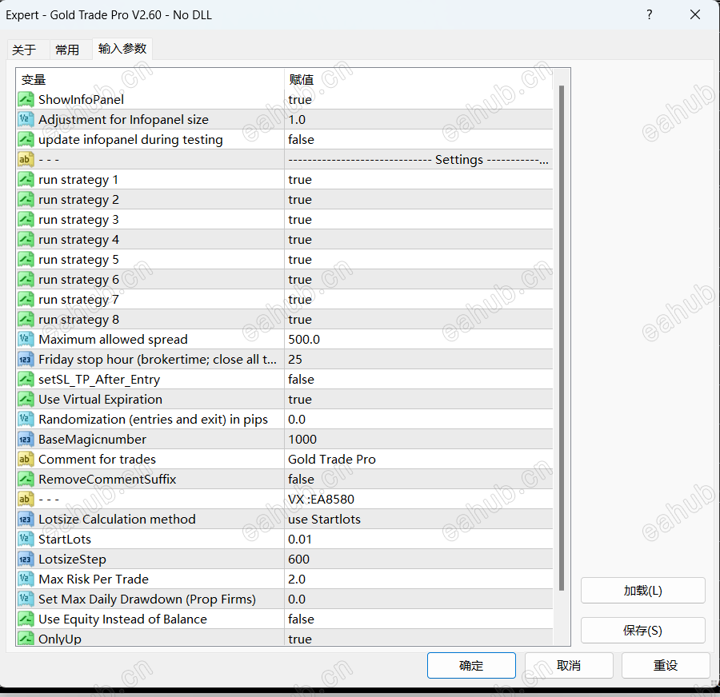The width and height of the screenshot is (720, 697).
Task: Click the icon beside Set Max Daily Drawdown
Action: [26, 599]
